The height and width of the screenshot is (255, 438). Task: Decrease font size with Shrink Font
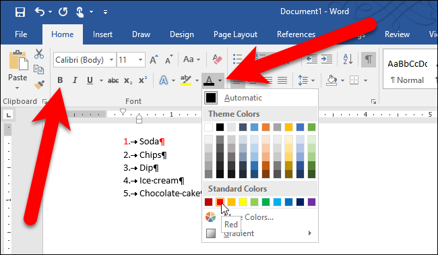168,59
